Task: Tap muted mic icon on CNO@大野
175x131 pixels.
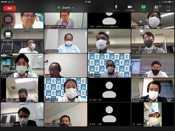Action: (x=47, y=100)
